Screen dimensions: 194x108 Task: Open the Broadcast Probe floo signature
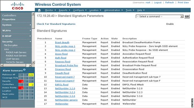click(66, 65)
